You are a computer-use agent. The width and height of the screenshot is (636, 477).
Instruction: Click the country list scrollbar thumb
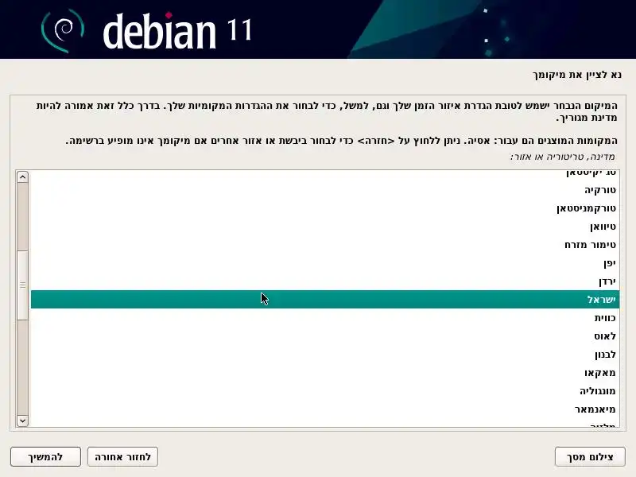point(22,285)
